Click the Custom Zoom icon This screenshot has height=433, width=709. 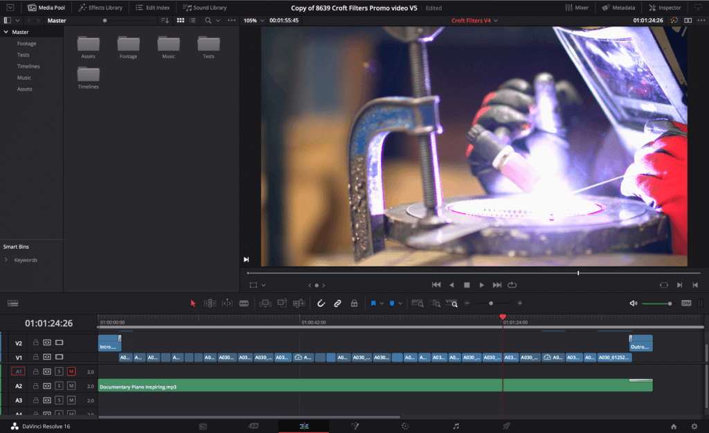pos(451,303)
